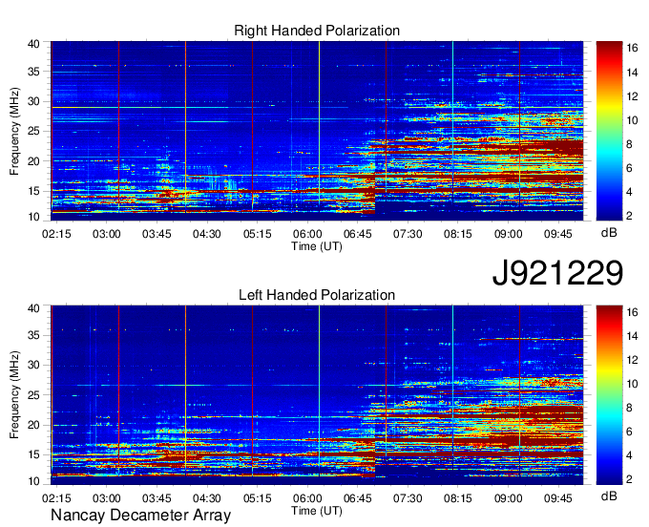Click the 30 MHz tick label on top plot

click(x=33, y=102)
